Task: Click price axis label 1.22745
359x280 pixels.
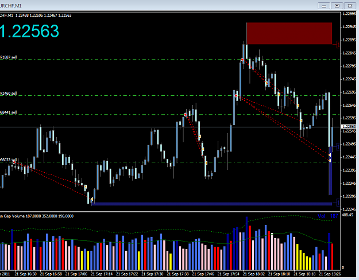Action: (x=349, y=79)
